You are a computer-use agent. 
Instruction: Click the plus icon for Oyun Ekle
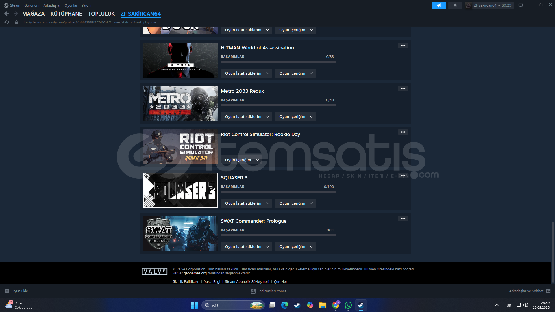(7, 291)
